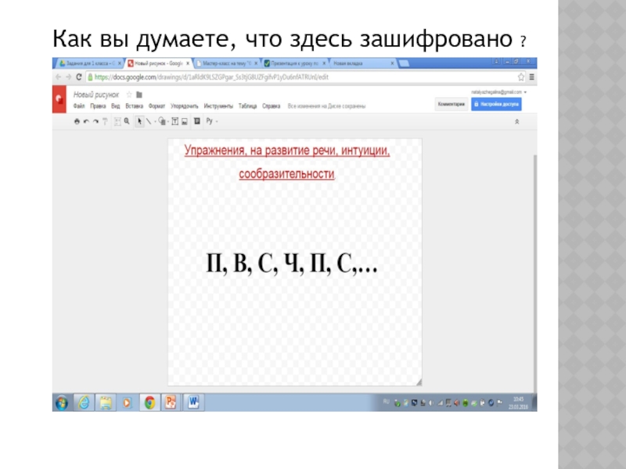Open the Файл menu
Image resolution: width=626 pixels, height=469 pixels.
79,104
